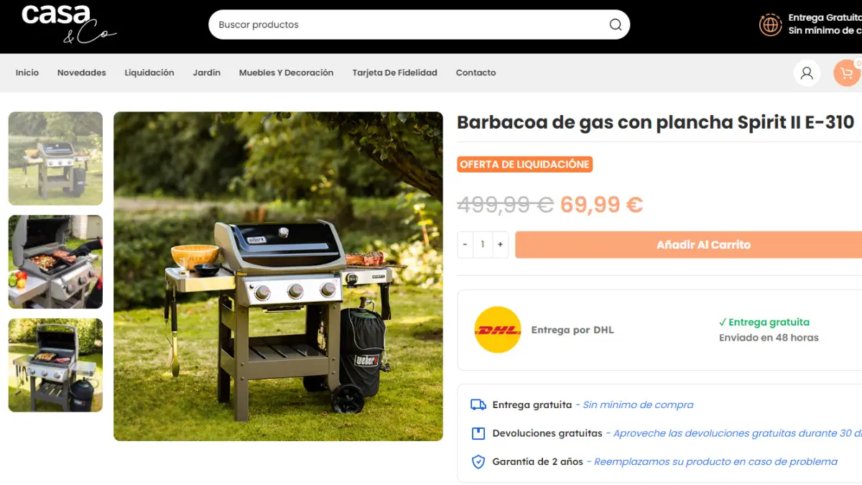Increase quantity with plus button

(500, 244)
